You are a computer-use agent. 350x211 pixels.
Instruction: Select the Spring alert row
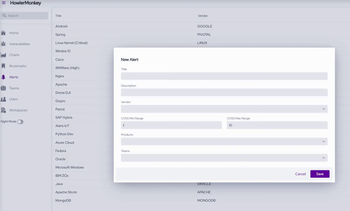[x=201, y=34]
